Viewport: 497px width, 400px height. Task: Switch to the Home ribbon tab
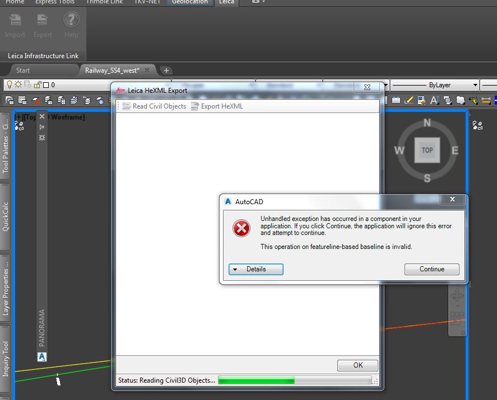click(15, 2)
